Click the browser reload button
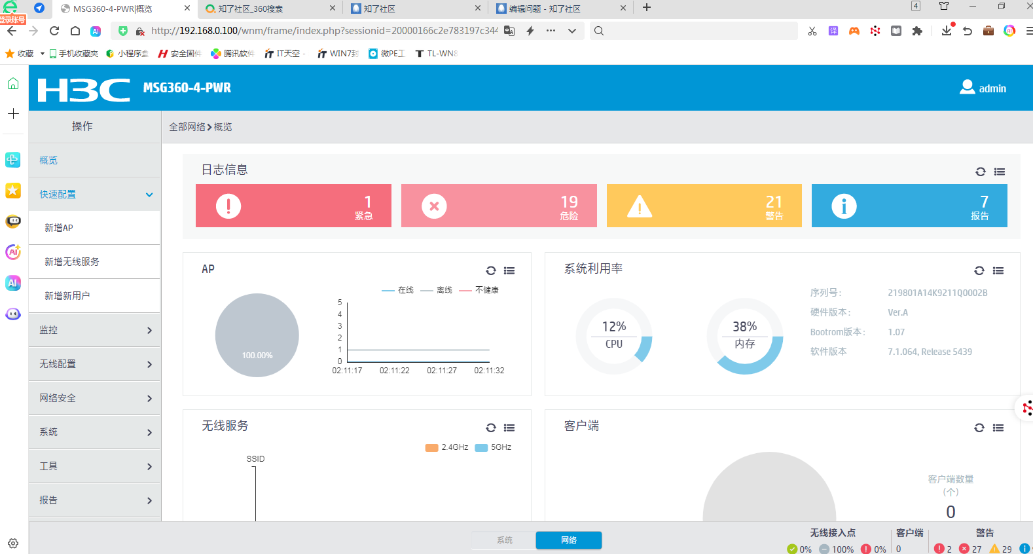 (54, 31)
